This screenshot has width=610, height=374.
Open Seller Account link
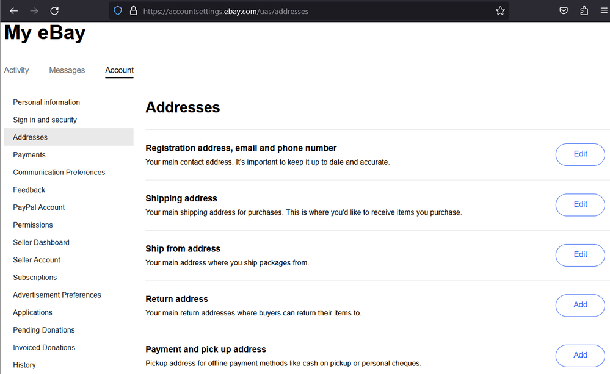point(37,260)
